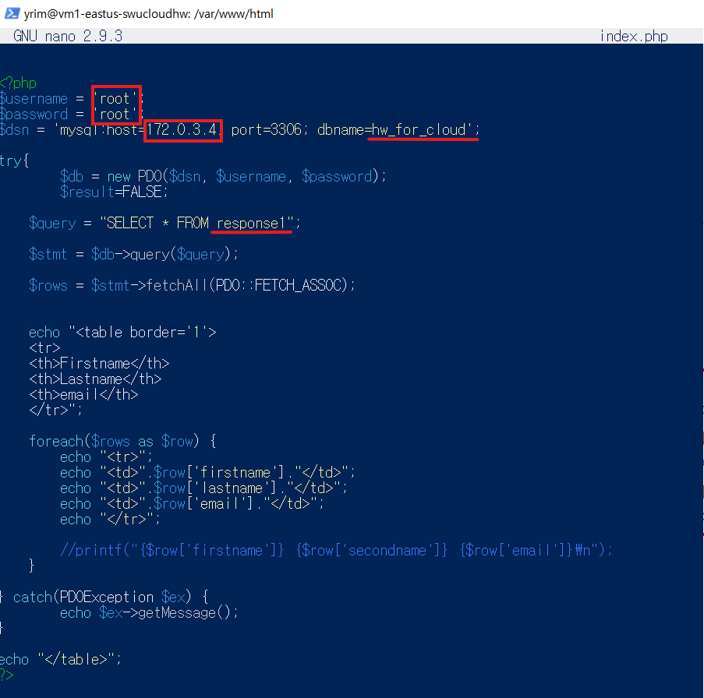Click the $query variable assignment
Screen dimensions: 704x698
[52, 223]
